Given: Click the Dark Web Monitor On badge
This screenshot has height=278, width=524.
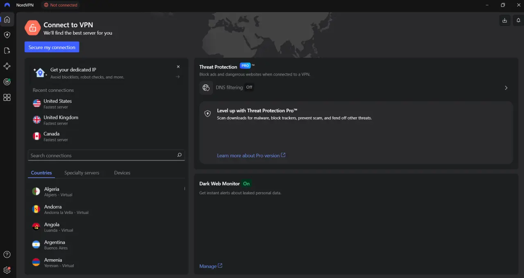Looking at the screenshot, I should pyautogui.click(x=246, y=184).
